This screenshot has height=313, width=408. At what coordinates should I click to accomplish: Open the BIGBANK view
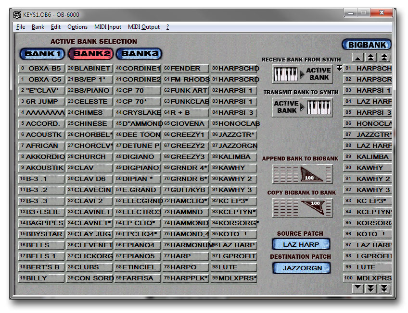[367, 45]
